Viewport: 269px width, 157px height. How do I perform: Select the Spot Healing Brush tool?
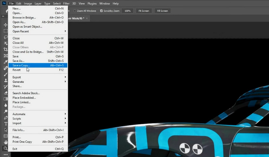pyautogui.click(x=5, y=68)
